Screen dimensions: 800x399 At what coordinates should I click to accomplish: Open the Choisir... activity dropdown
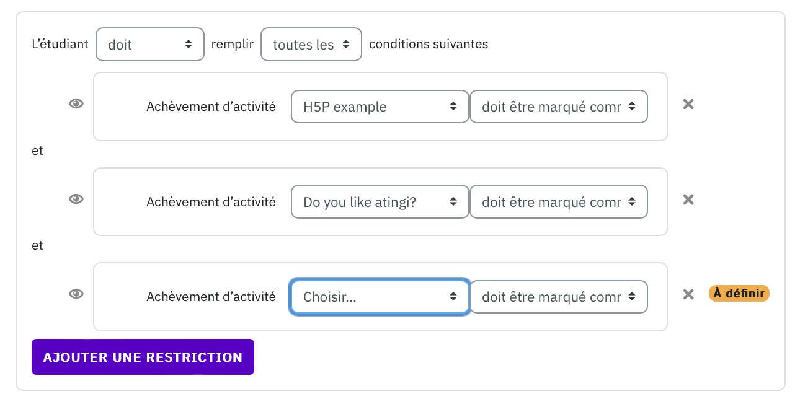380,297
